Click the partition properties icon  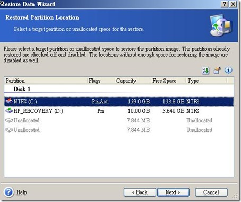click(217, 71)
